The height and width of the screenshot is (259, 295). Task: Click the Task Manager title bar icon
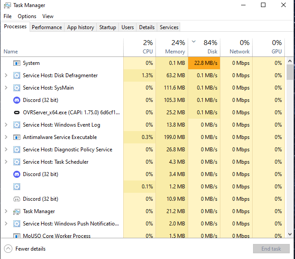pos(8,5)
